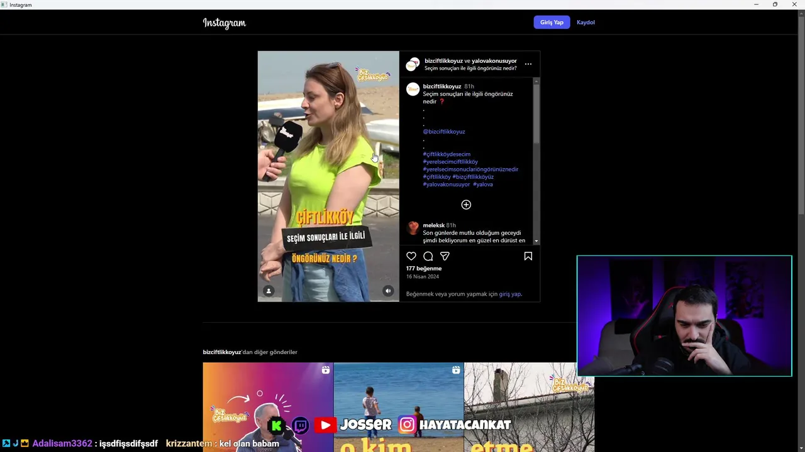Viewport: 805px width, 452px height.
Task: Click the 16 Nisan 2024 post date
Action: point(423,277)
